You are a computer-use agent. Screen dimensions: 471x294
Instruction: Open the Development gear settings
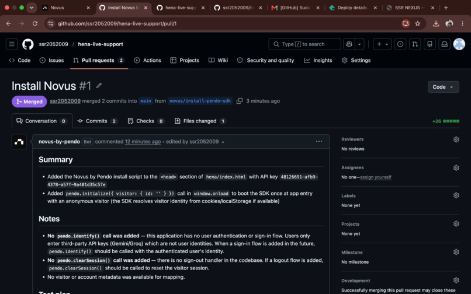pos(456,280)
